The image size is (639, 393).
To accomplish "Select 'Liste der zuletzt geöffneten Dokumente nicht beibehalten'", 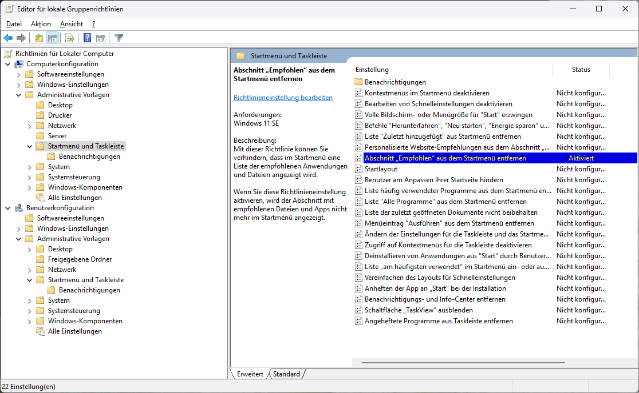I will [x=451, y=212].
